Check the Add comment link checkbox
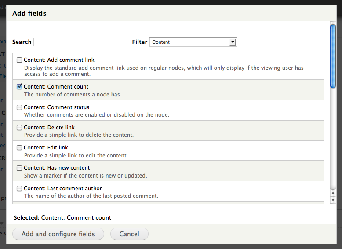342x249 pixels. click(19, 60)
